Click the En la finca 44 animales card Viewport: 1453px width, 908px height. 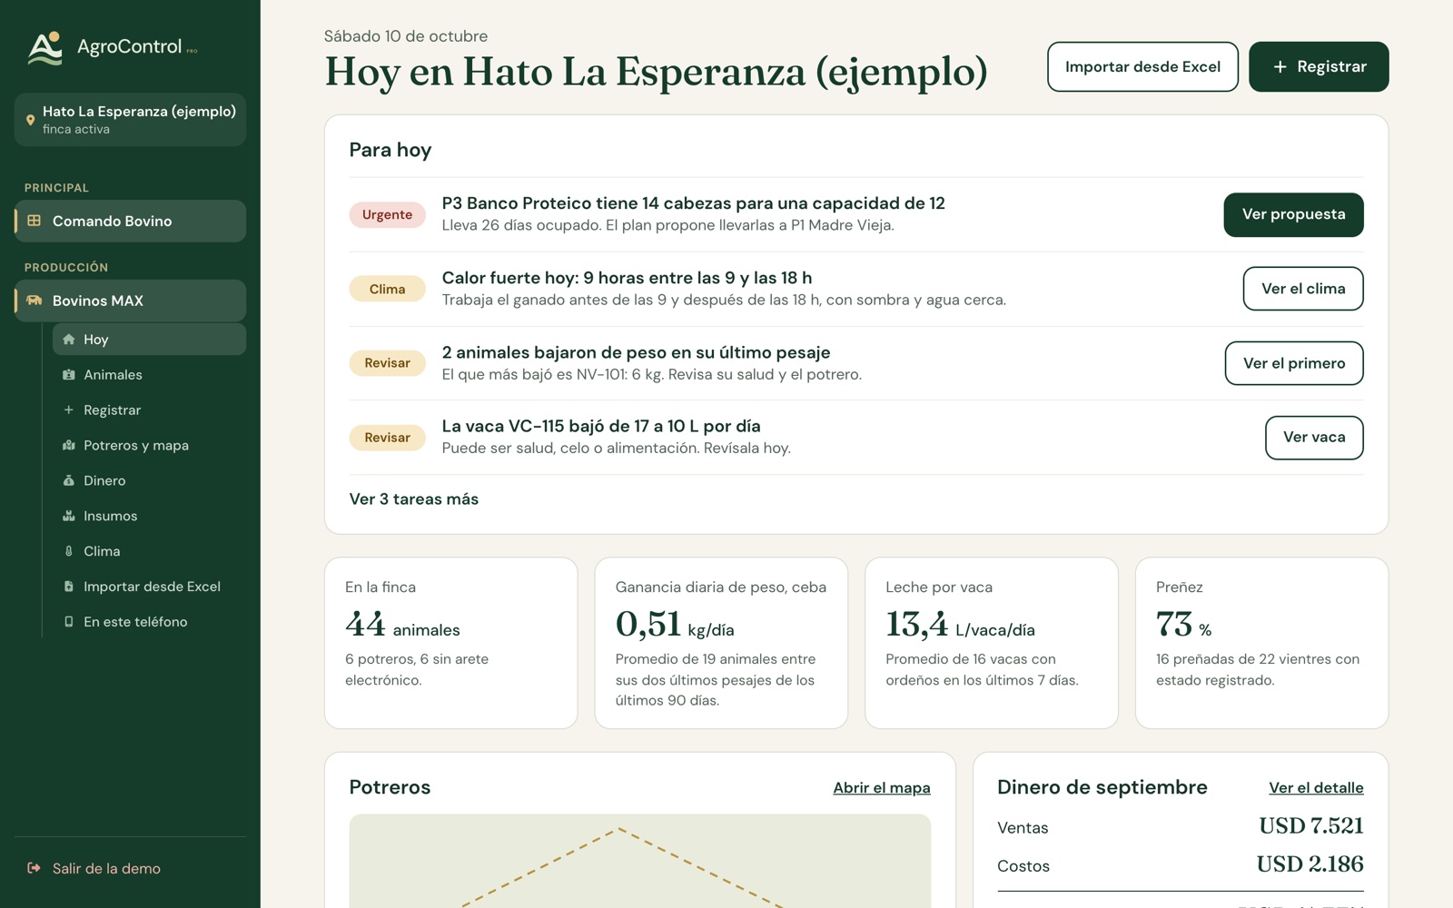(x=451, y=643)
